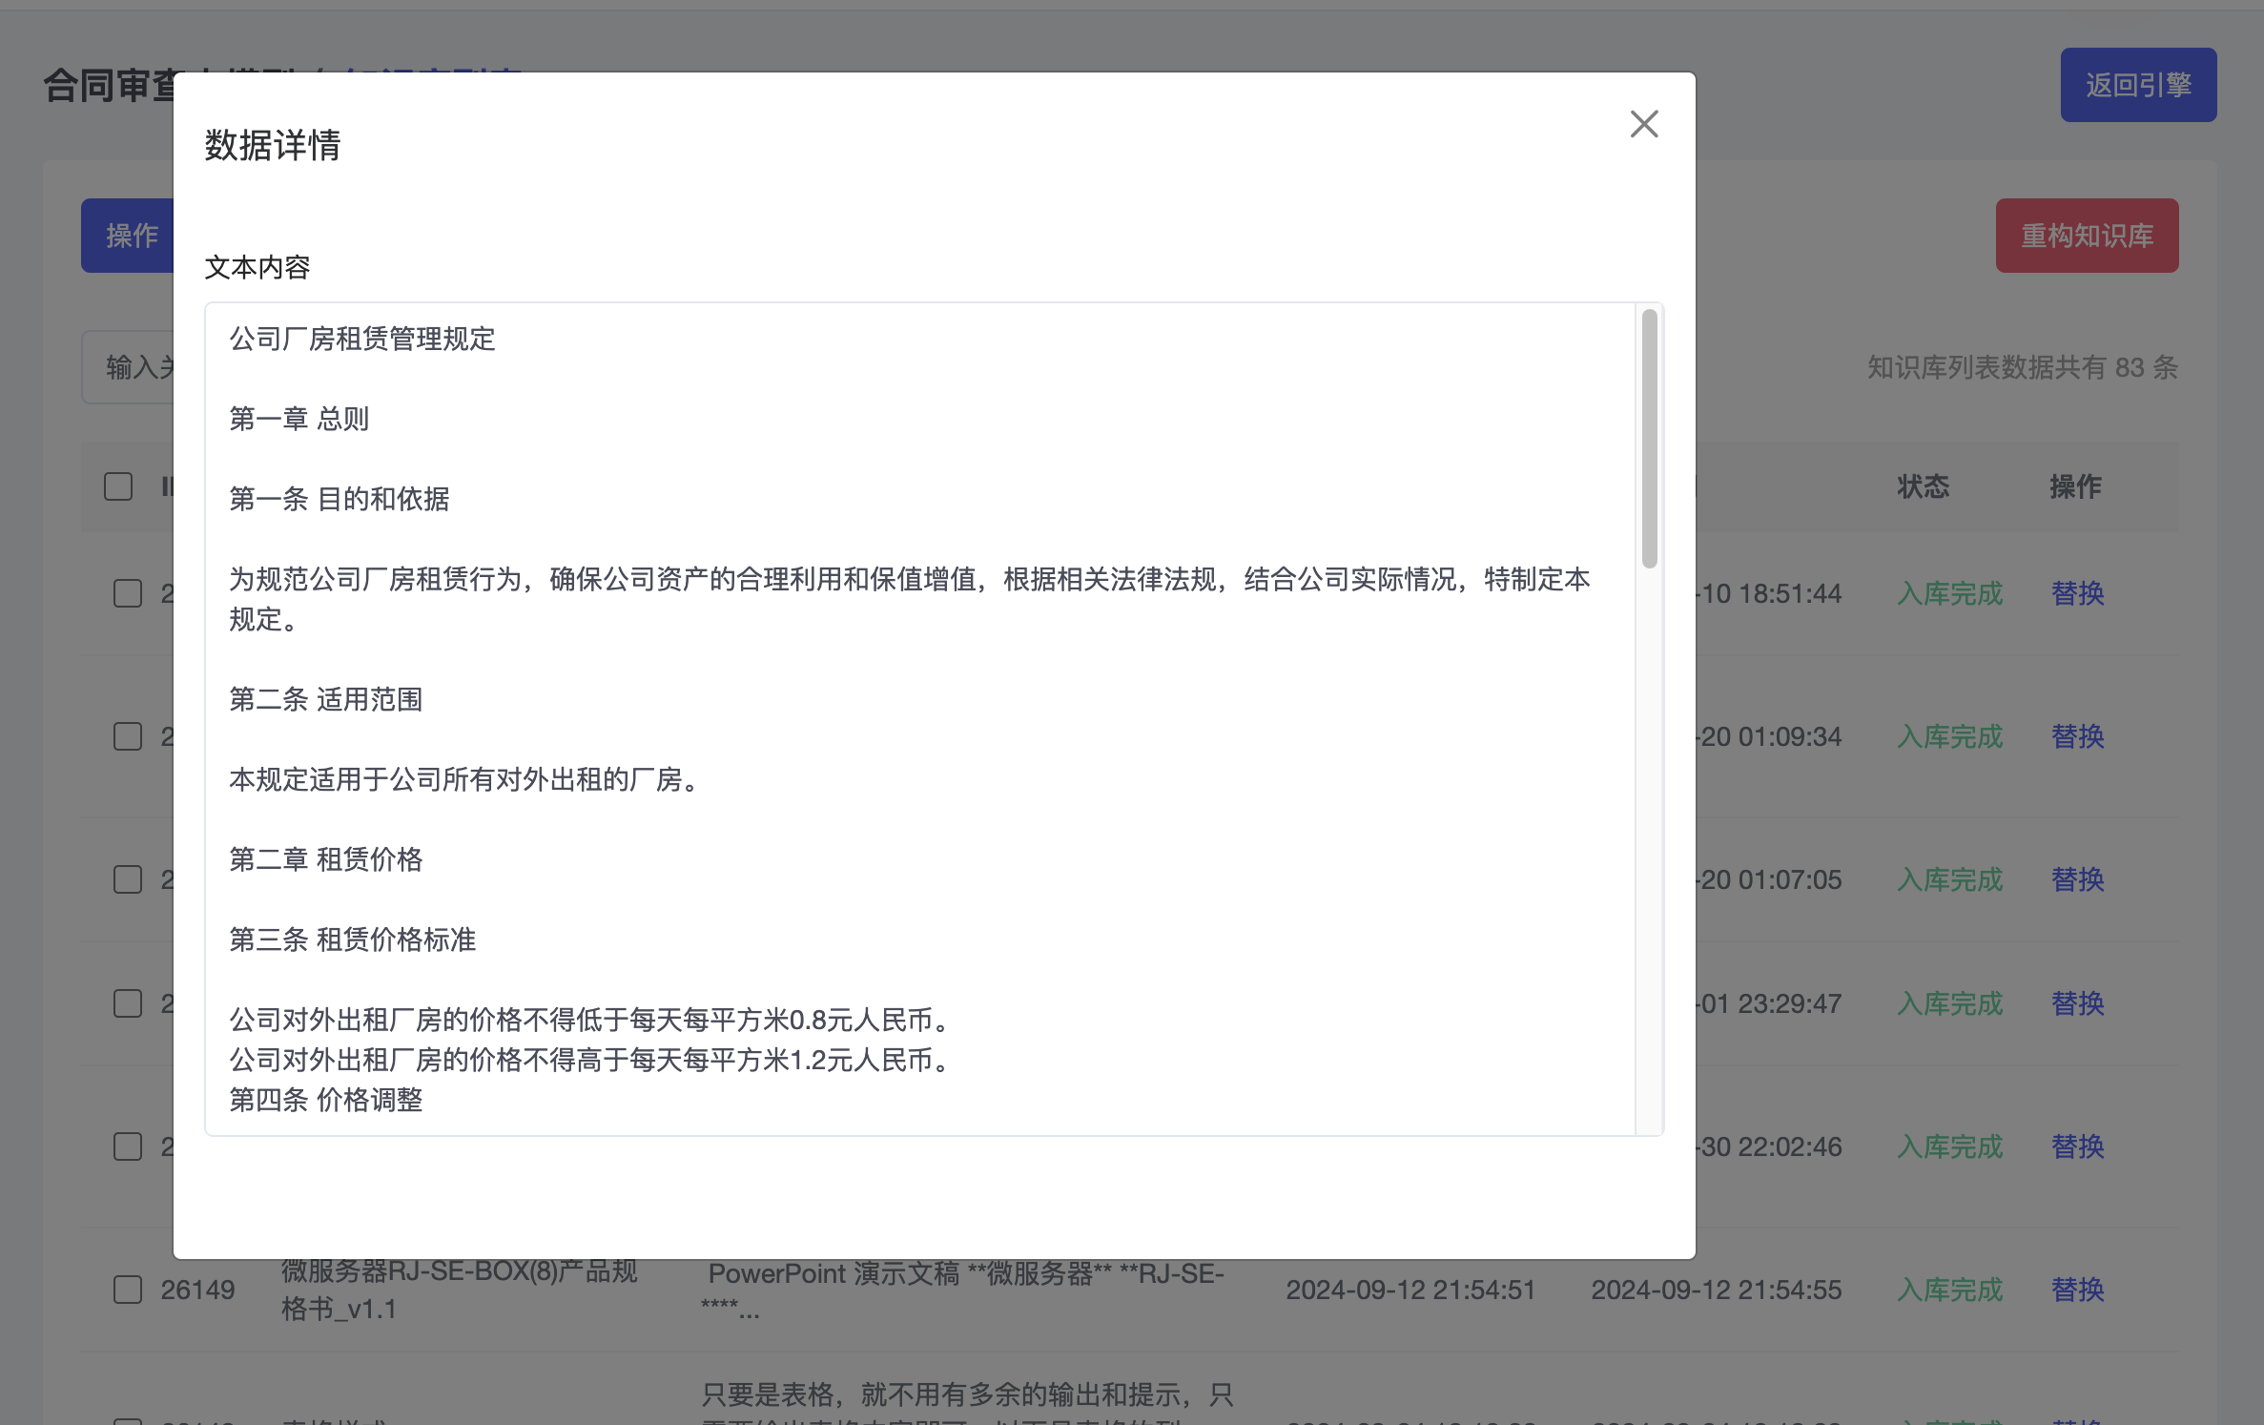2264x1425 pixels.
Task: Click the blue 操作 button
Action: [x=130, y=236]
